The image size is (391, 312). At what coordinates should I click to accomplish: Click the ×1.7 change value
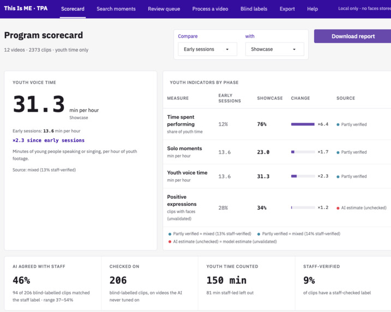pyautogui.click(x=323, y=152)
